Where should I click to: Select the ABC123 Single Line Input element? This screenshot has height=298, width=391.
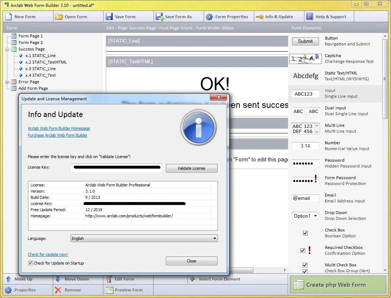(x=305, y=94)
